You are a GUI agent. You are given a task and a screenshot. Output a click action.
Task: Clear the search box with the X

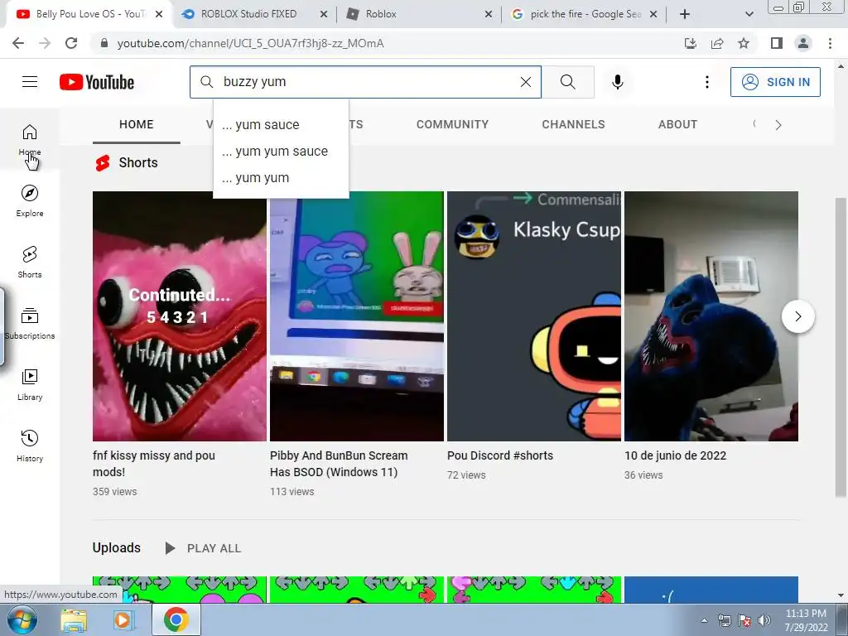pos(525,82)
